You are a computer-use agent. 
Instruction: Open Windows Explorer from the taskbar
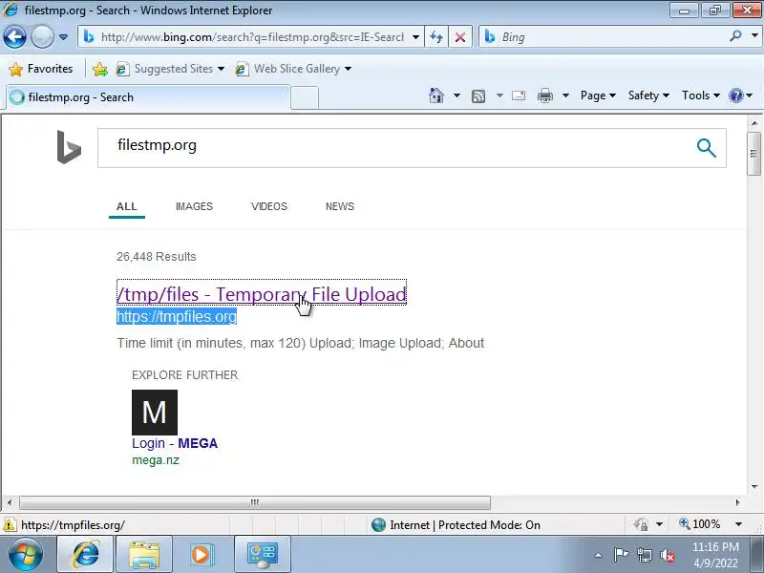(144, 555)
